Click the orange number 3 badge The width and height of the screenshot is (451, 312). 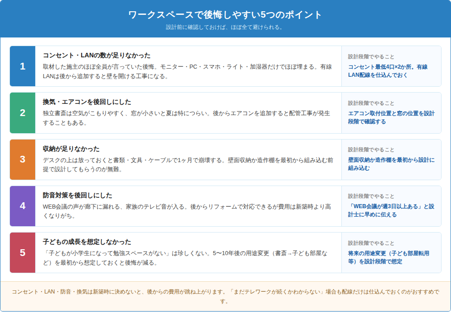(x=23, y=159)
